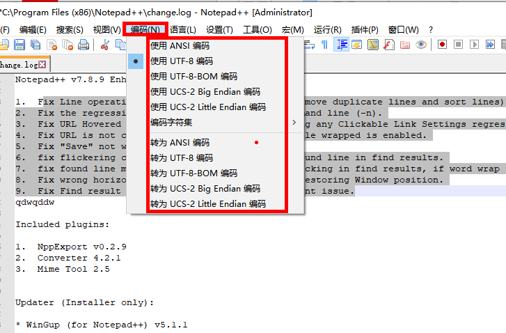Click the macro Playback icon
The width and height of the screenshot is (506, 333).
(x=474, y=45)
